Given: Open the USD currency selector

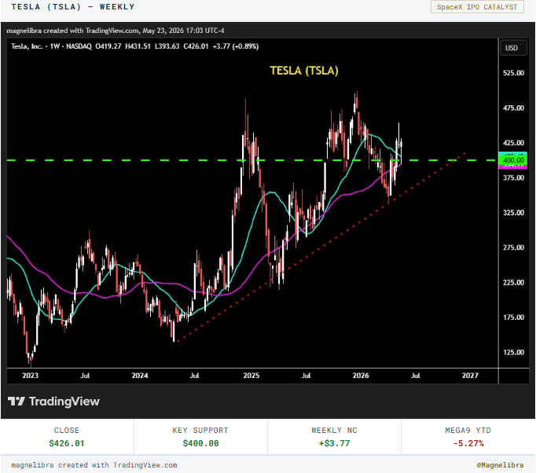Looking at the screenshot, I should pos(513,48).
